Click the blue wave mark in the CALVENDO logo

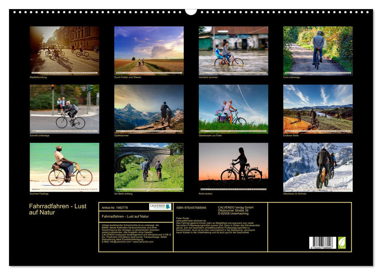pos(168,207)
